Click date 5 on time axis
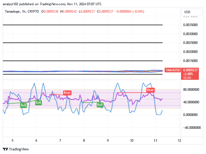Viewport: 206px width, 154px height. 13,141
